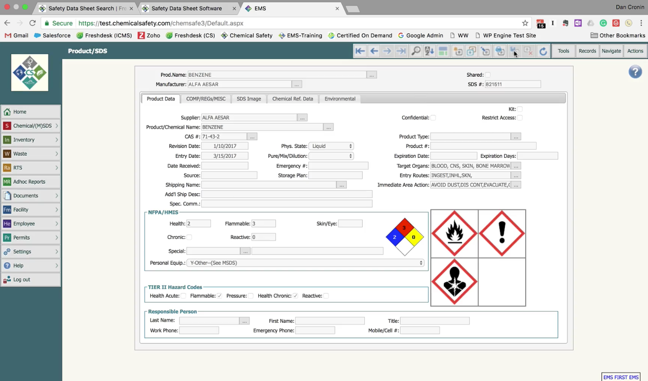The image size is (648, 381).
Task: Click the copy record toolbar icon
Action: (x=471, y=51)
